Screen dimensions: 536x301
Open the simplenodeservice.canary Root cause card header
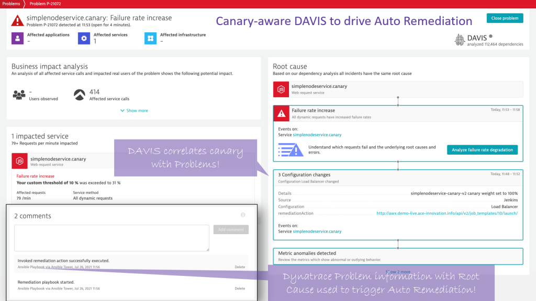click(398, 89)
